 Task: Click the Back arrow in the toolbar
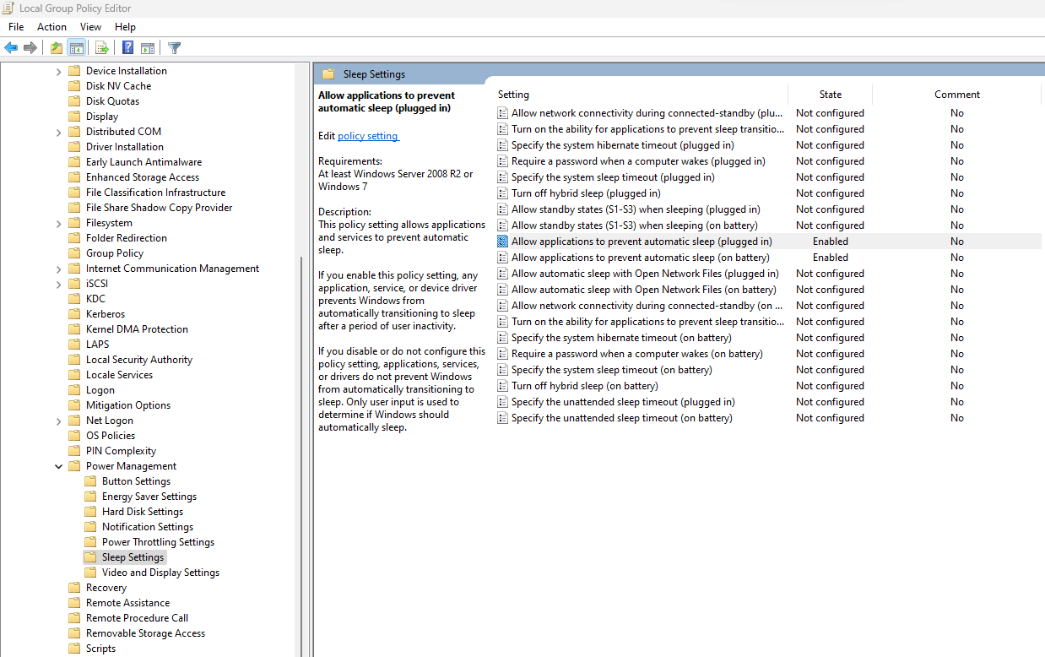pyautogui.click(x=11, y=48)
